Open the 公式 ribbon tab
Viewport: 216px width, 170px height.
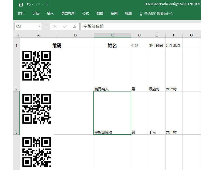click(86, 13)
